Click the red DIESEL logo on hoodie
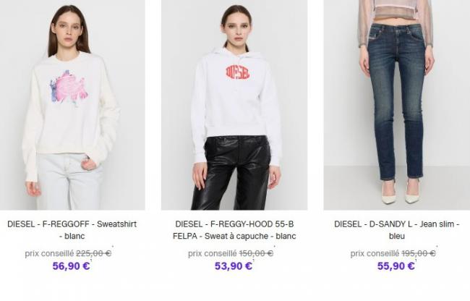 [x=237, y=72]
